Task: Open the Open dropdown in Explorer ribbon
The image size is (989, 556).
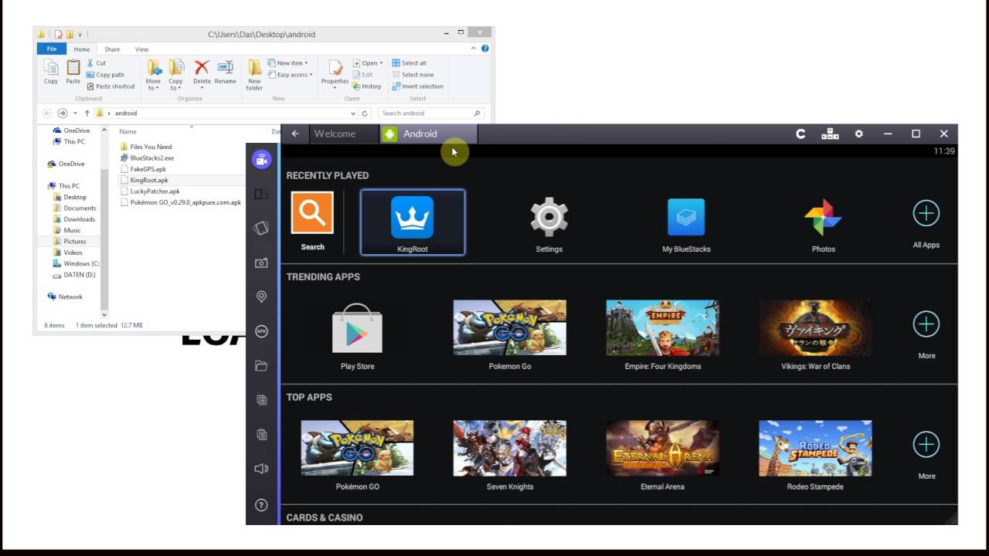Action: (x=368, y=63)
